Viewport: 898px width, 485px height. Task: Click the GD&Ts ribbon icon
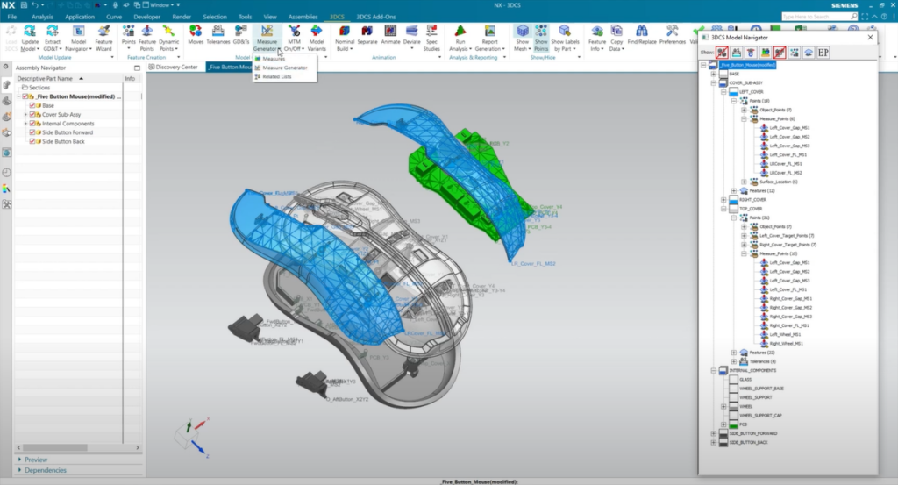(x=241, y=31)
